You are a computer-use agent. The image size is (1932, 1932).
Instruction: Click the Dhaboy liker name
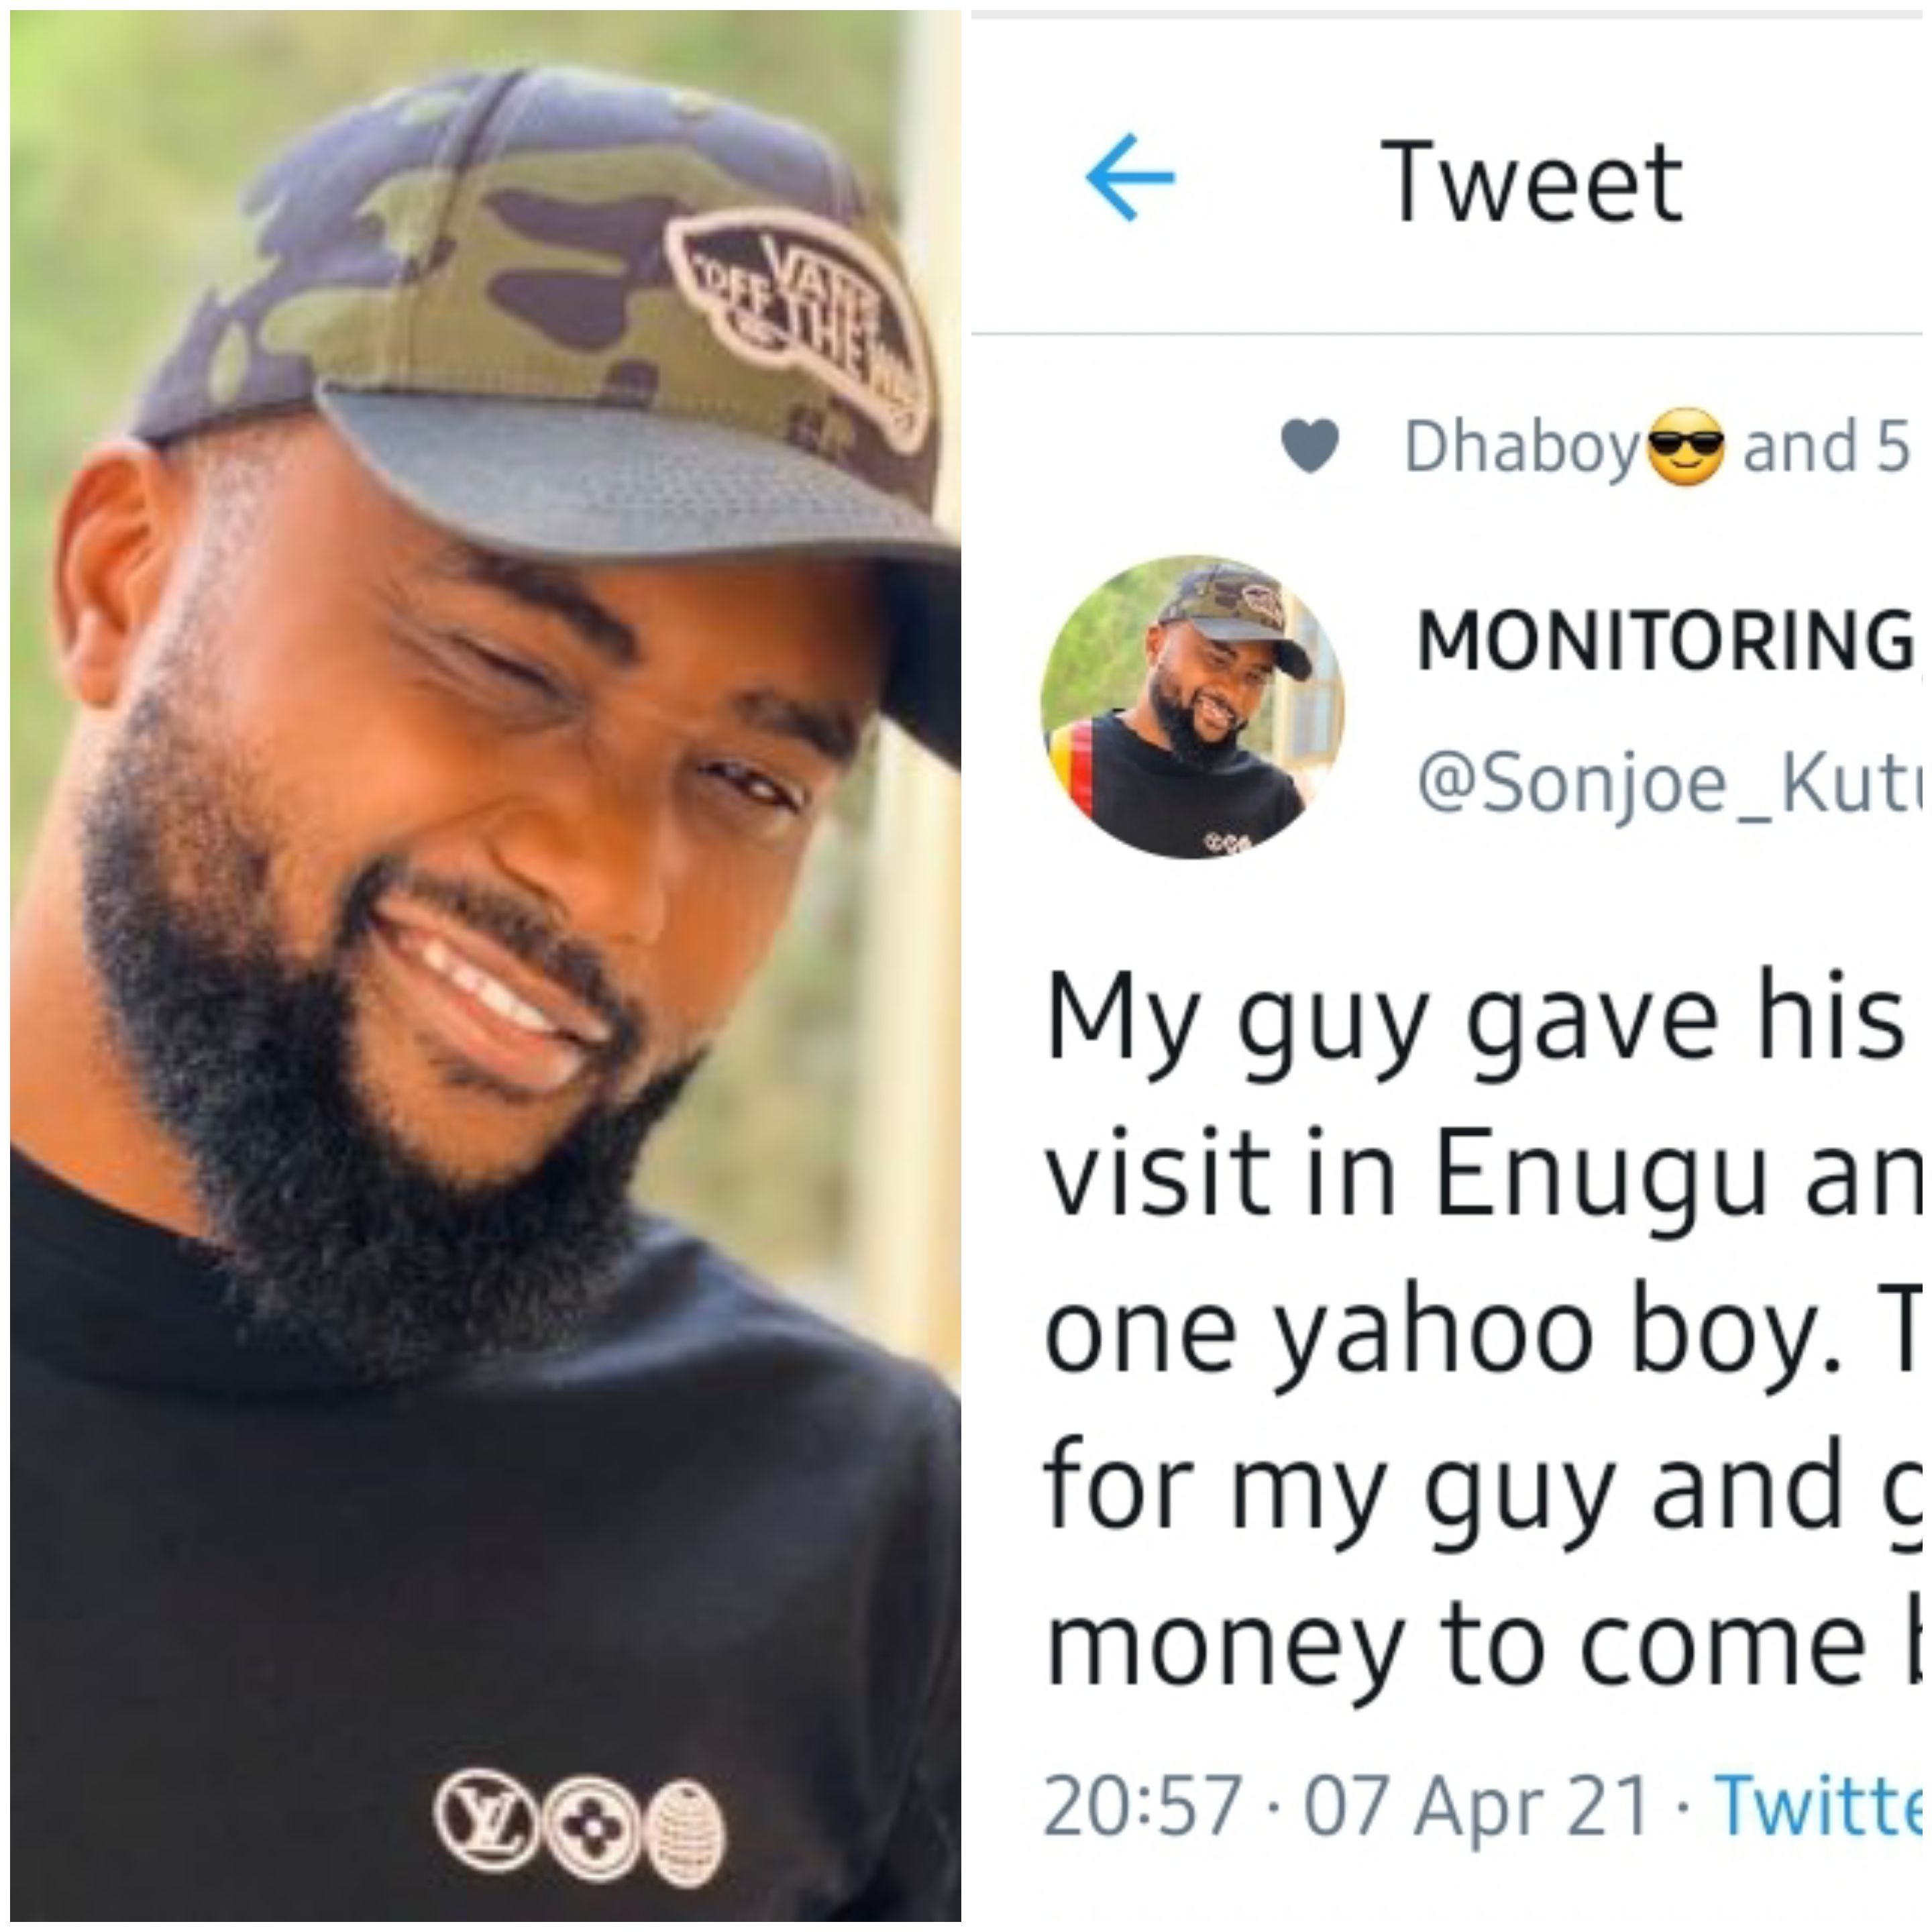1521,447
